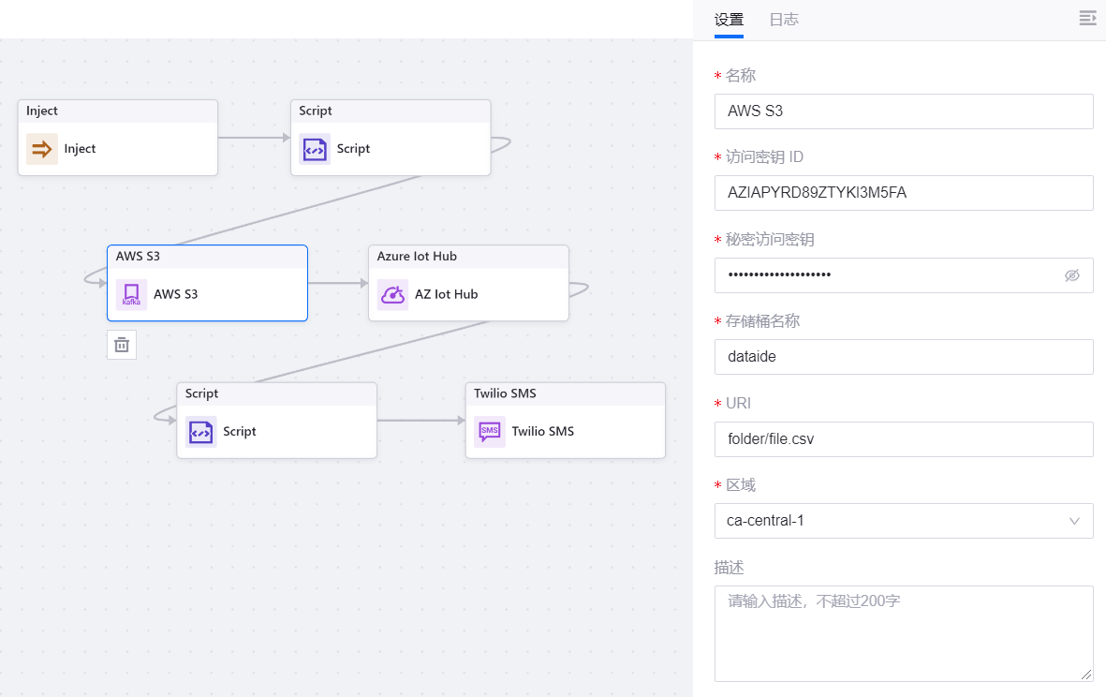Select the Azure Iot Hub node header
This screenshot has height=697, width=1106.
click(x=468, y=257)
